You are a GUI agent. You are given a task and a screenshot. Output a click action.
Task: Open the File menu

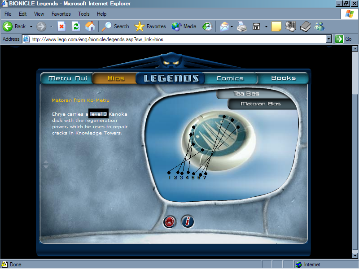(8, 14)
